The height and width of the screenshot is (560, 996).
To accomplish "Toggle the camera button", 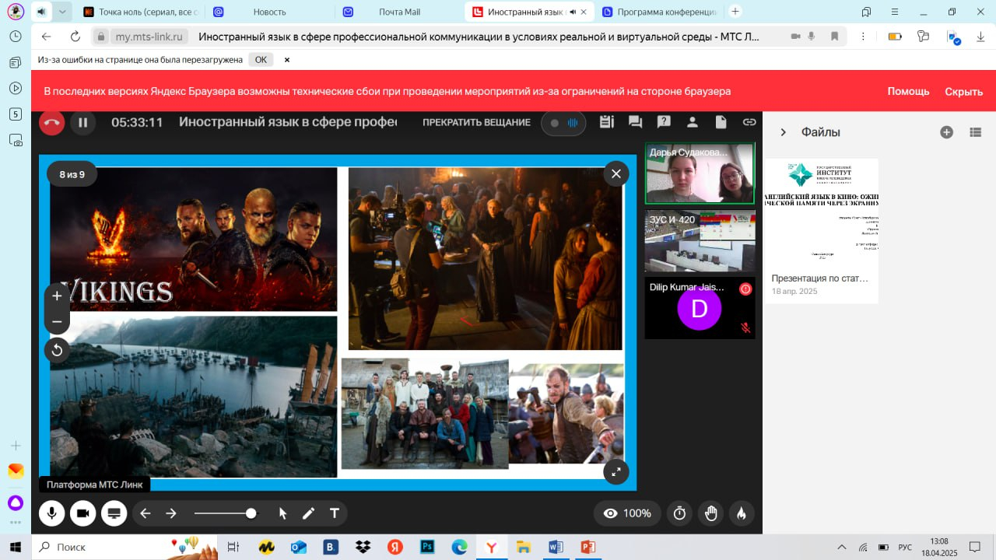I will tap(82, 513).
